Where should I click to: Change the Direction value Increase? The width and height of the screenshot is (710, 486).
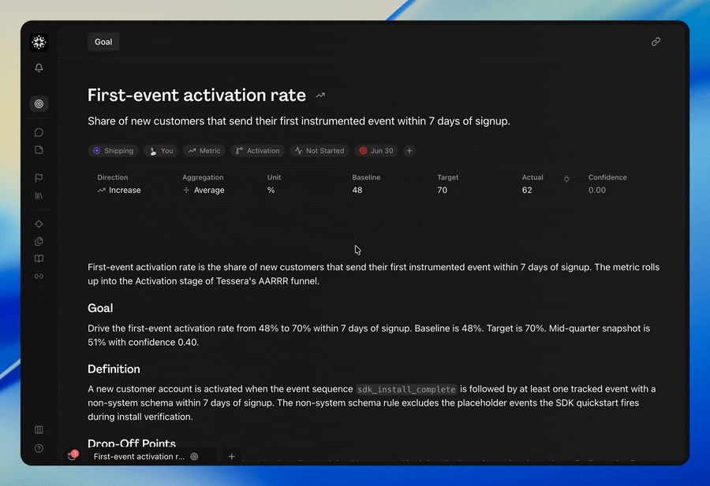click(119, 191)
